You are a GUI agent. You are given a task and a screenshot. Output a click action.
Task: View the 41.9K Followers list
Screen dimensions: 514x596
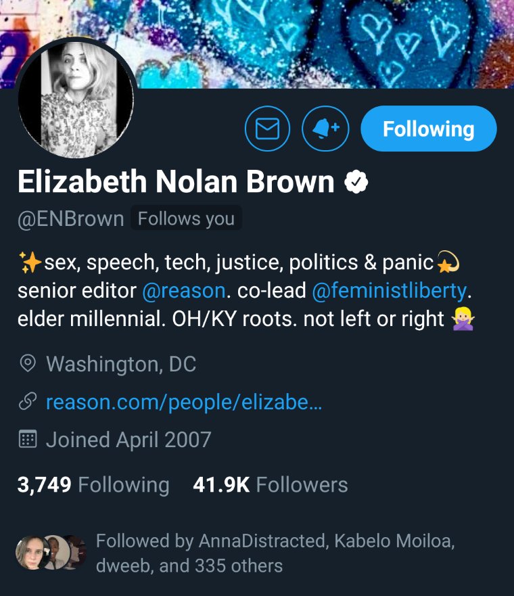(x=271, y=485)
